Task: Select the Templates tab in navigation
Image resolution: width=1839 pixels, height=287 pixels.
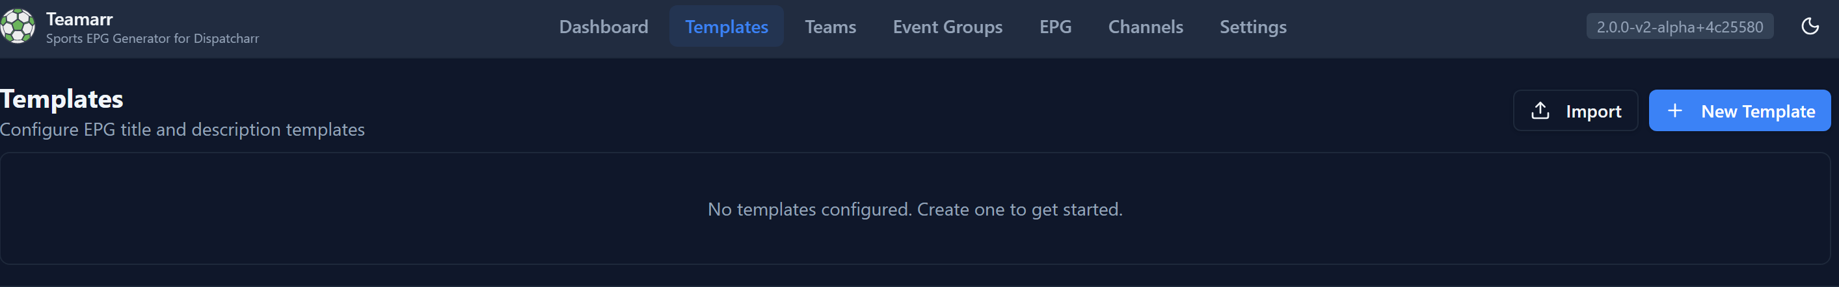Action: click(x=726, y=27)
